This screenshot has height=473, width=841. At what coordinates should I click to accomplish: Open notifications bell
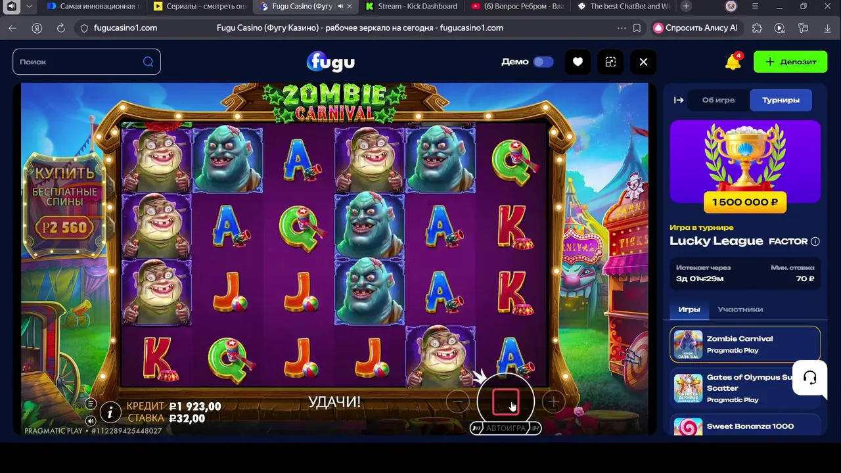733,62
